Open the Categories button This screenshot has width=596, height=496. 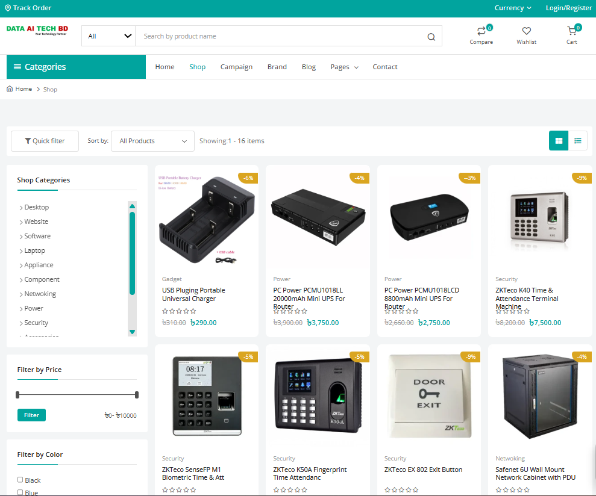coord(76,67)
